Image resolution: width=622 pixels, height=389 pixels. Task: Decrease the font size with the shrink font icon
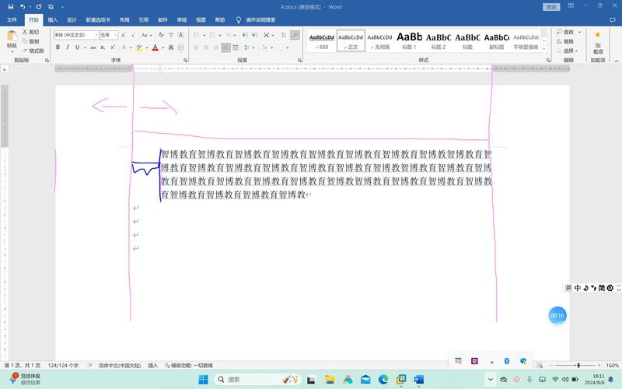133,35
